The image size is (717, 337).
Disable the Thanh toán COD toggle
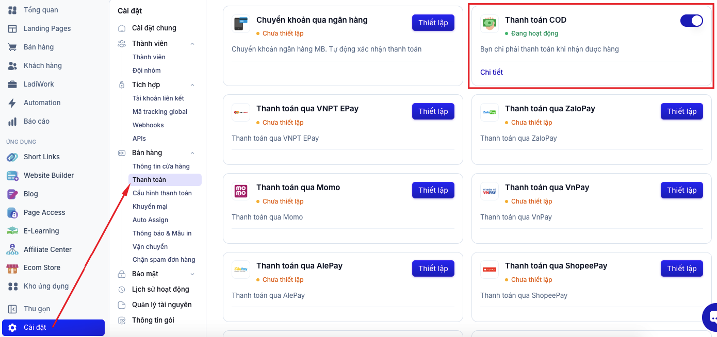click(691, 21)
